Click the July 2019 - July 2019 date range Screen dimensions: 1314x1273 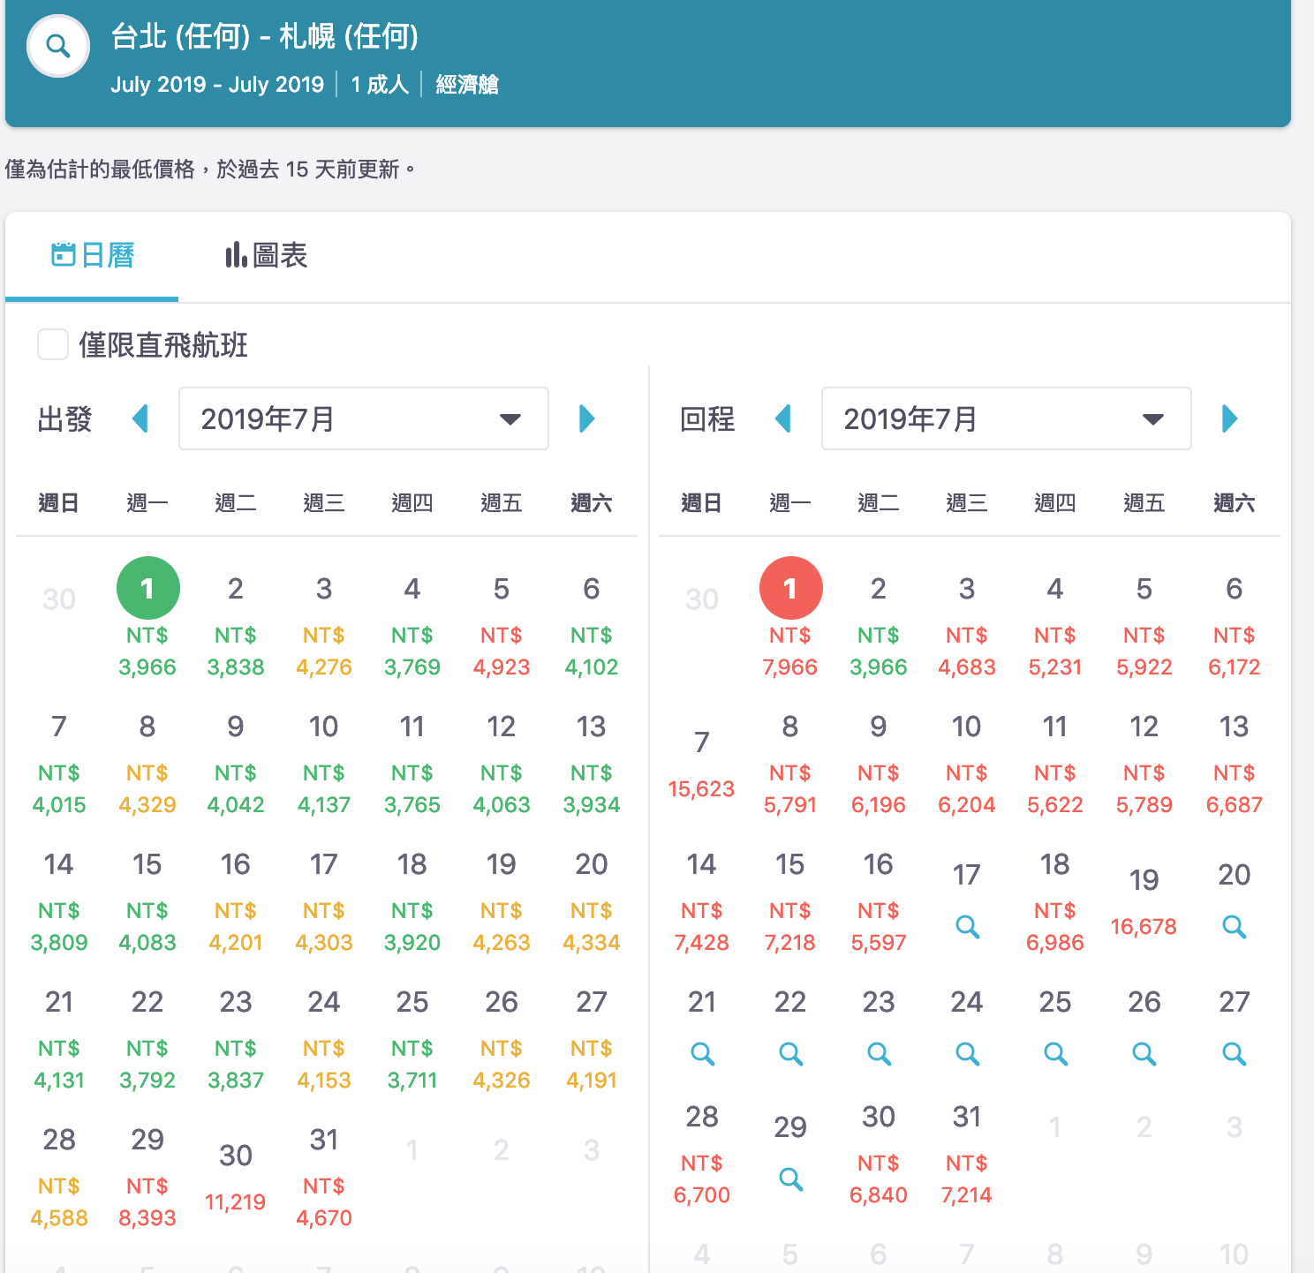[x=217, y=85]
